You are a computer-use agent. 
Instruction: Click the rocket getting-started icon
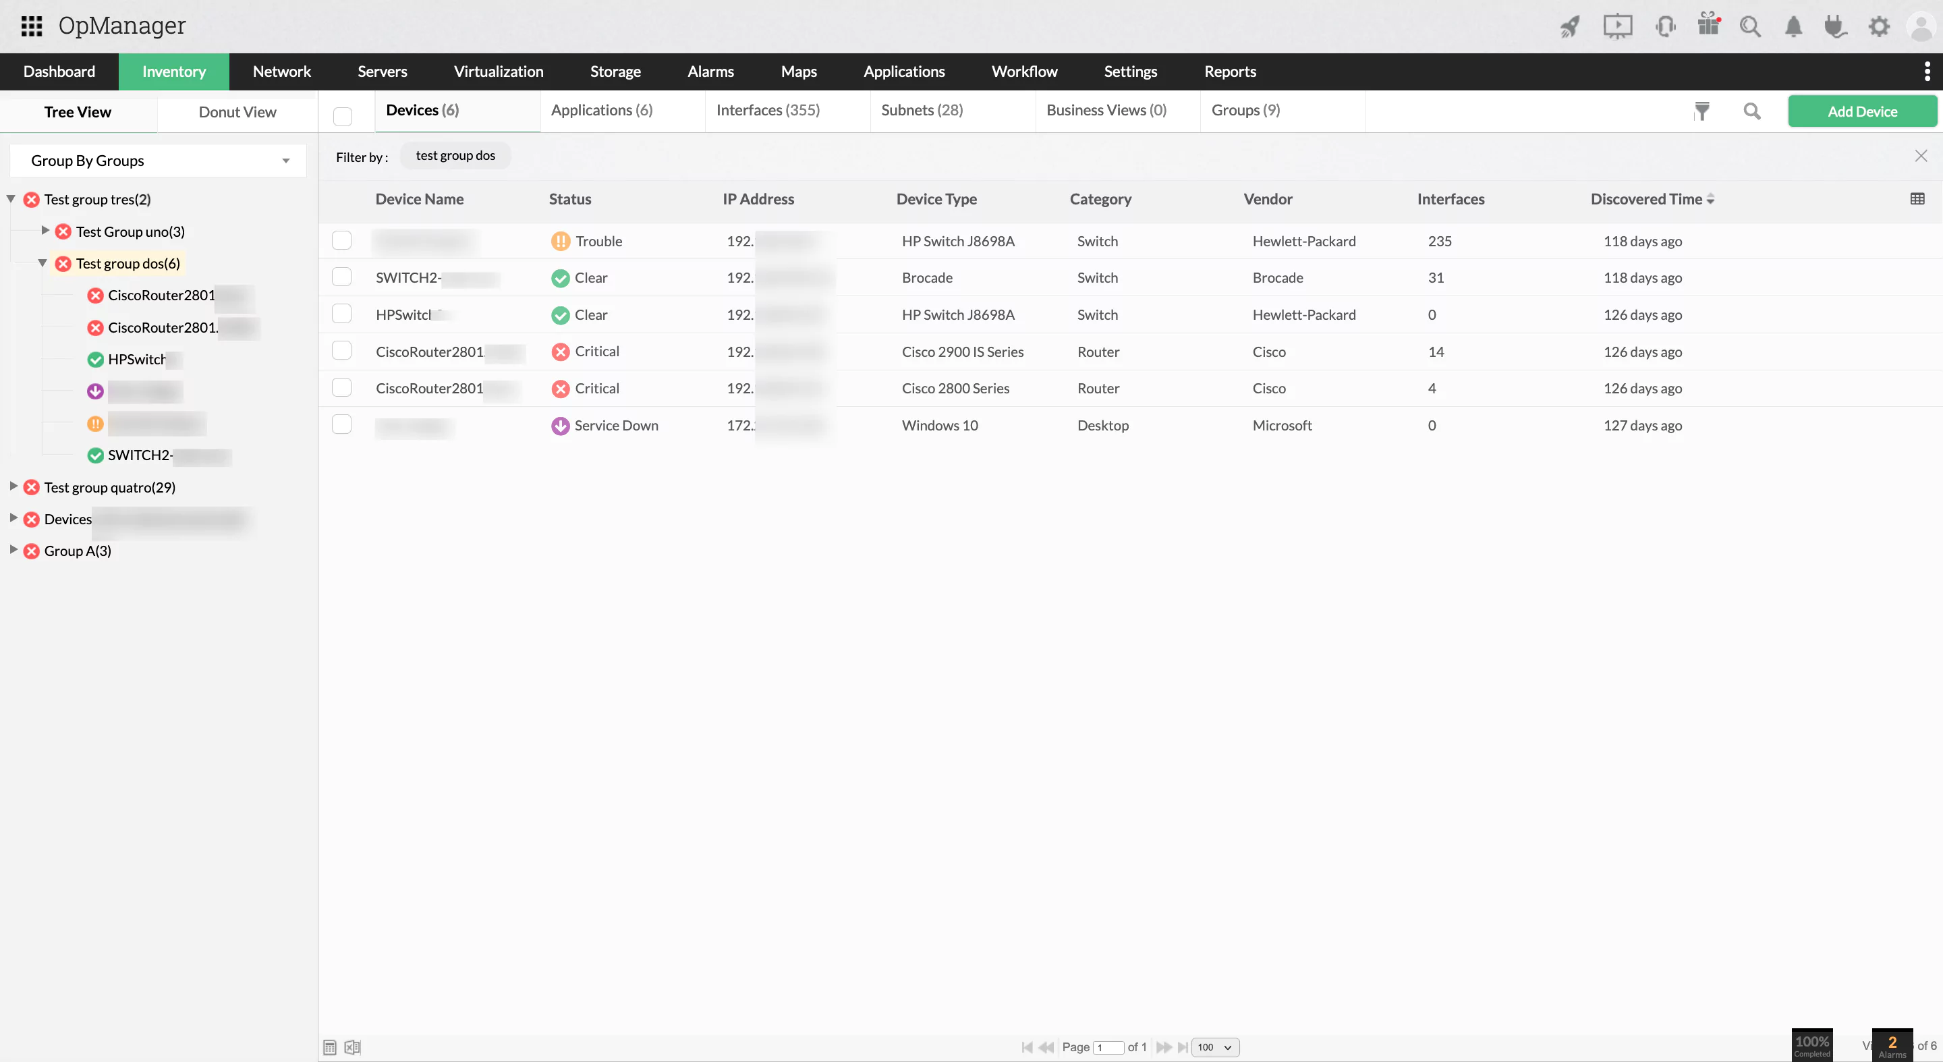tap(1570, 26)
